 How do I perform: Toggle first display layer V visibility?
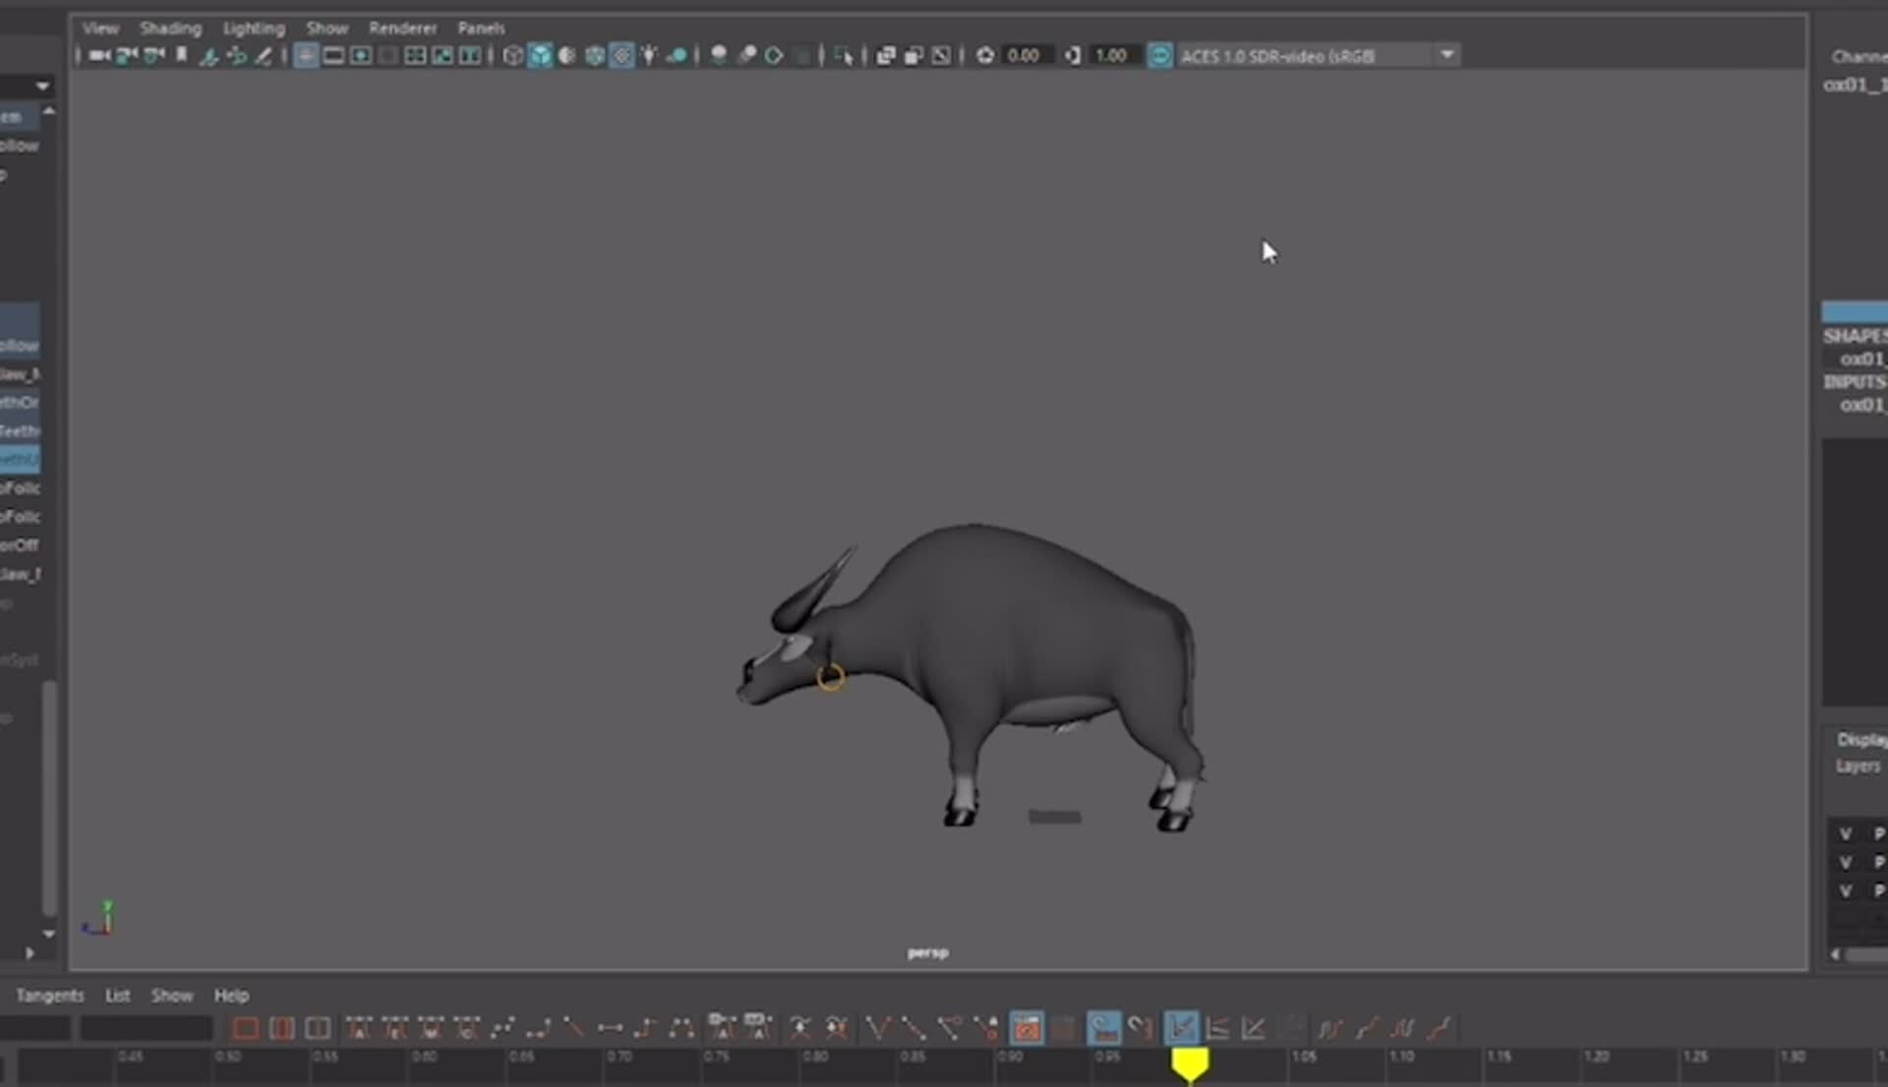point(1846,834)
